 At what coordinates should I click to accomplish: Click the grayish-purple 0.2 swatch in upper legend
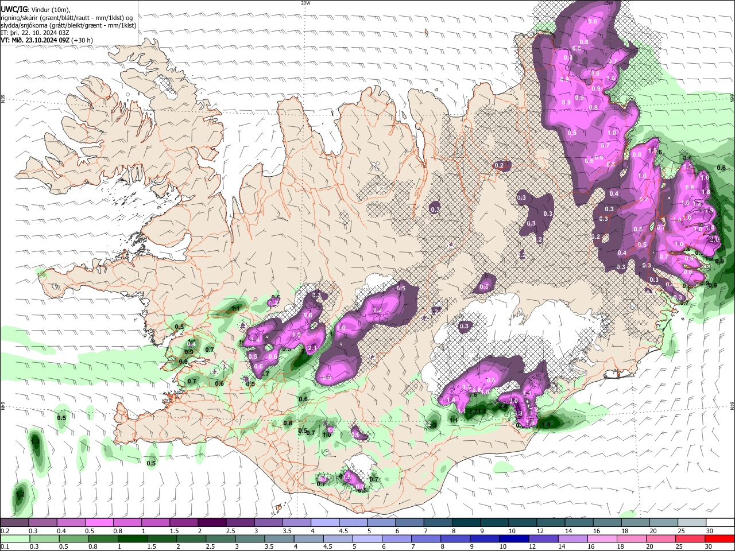(x=15, y=523)
